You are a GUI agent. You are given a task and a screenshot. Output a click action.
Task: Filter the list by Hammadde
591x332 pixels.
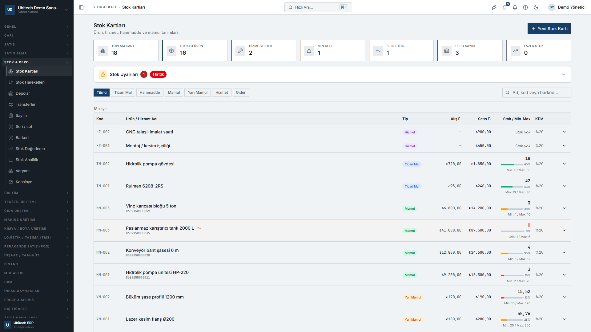point(150,93)
